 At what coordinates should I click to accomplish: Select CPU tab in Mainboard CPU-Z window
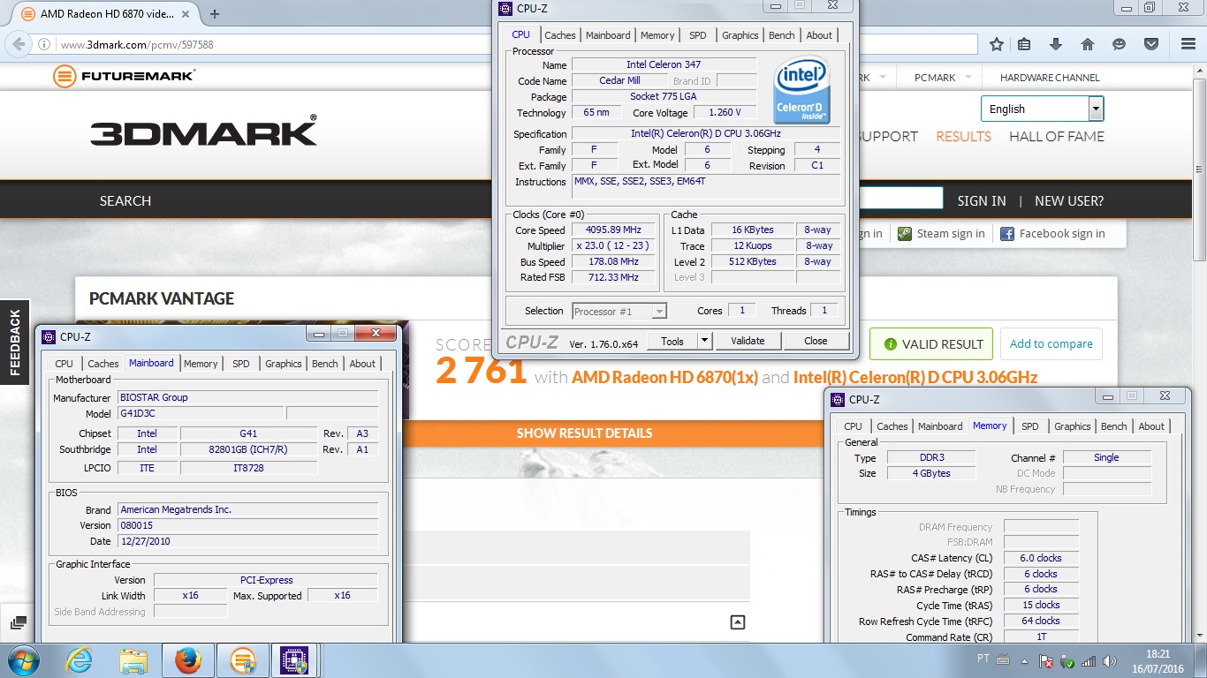[65, 364]
